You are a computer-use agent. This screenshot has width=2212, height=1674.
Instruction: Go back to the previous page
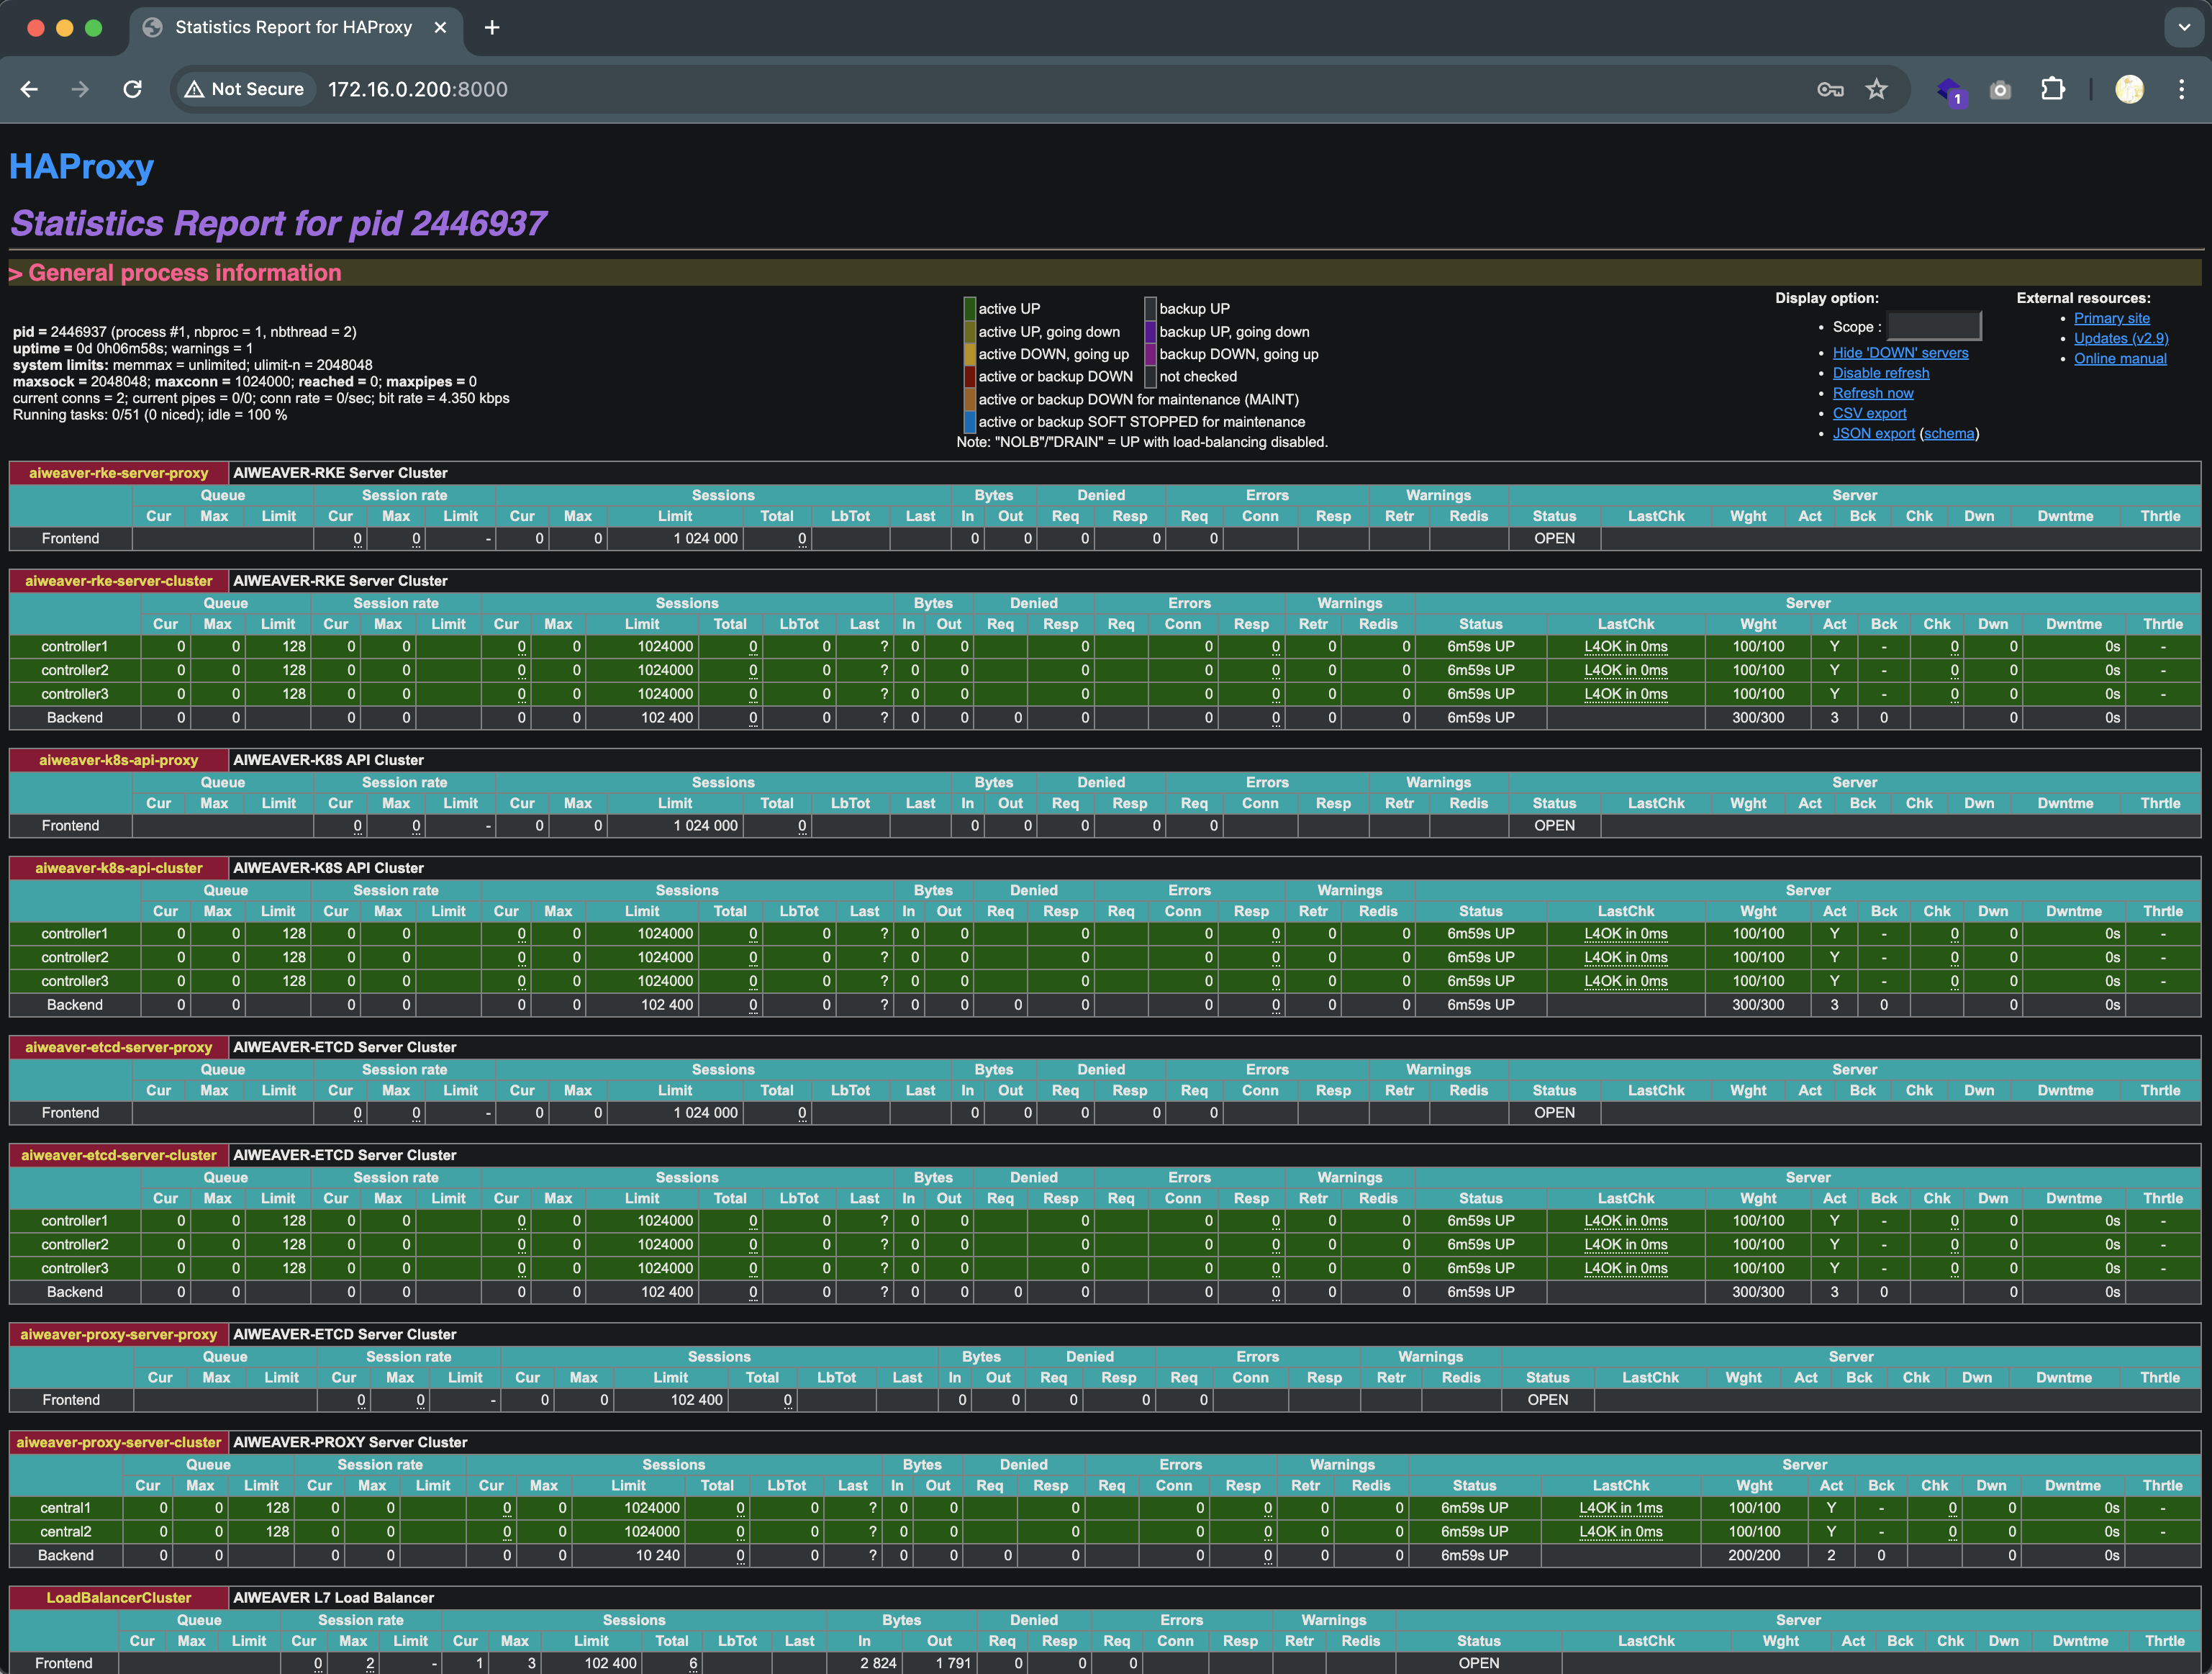(29, 89)
